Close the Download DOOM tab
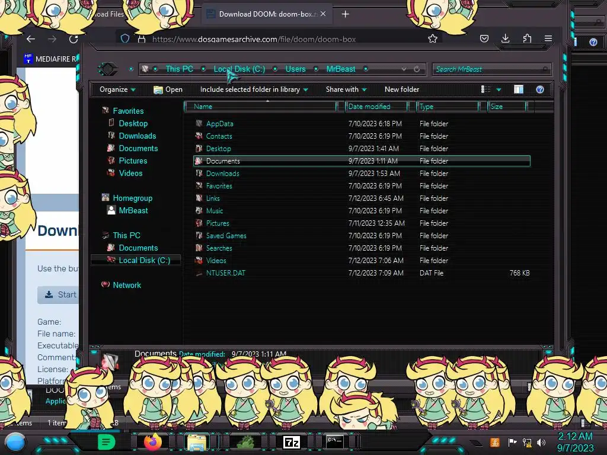This screenshot has width=607, height=455. tap(323, 14)
